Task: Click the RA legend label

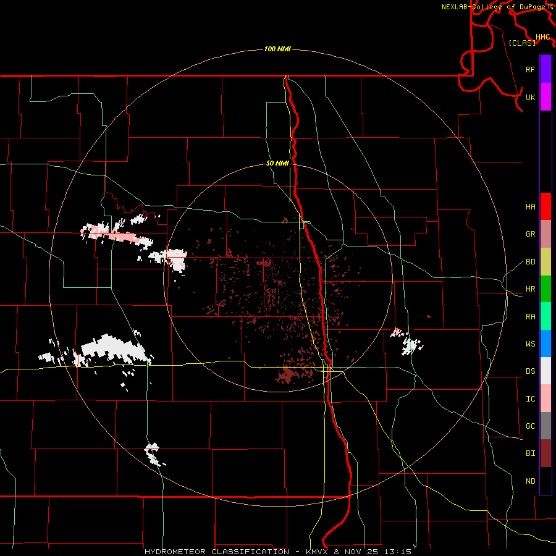Action: pyautogui.click(x=531, y=317)
